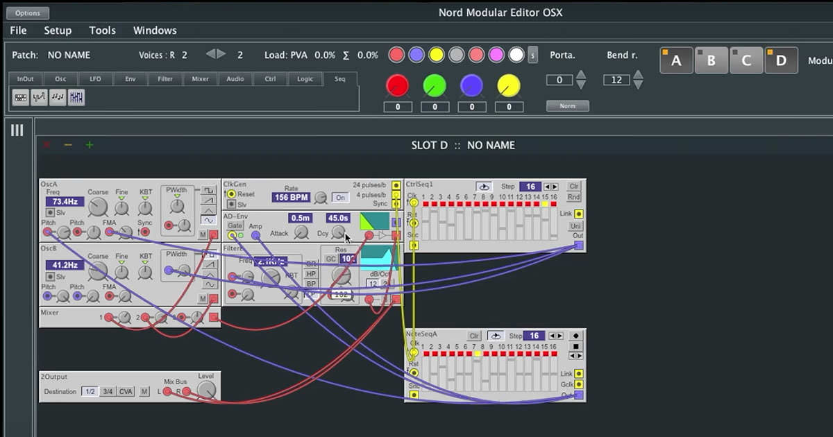Viewport: 833px width, 437px height.
Task: Click the CtrlSeq1 Rnd button
Action: click(x=574, y=197)
